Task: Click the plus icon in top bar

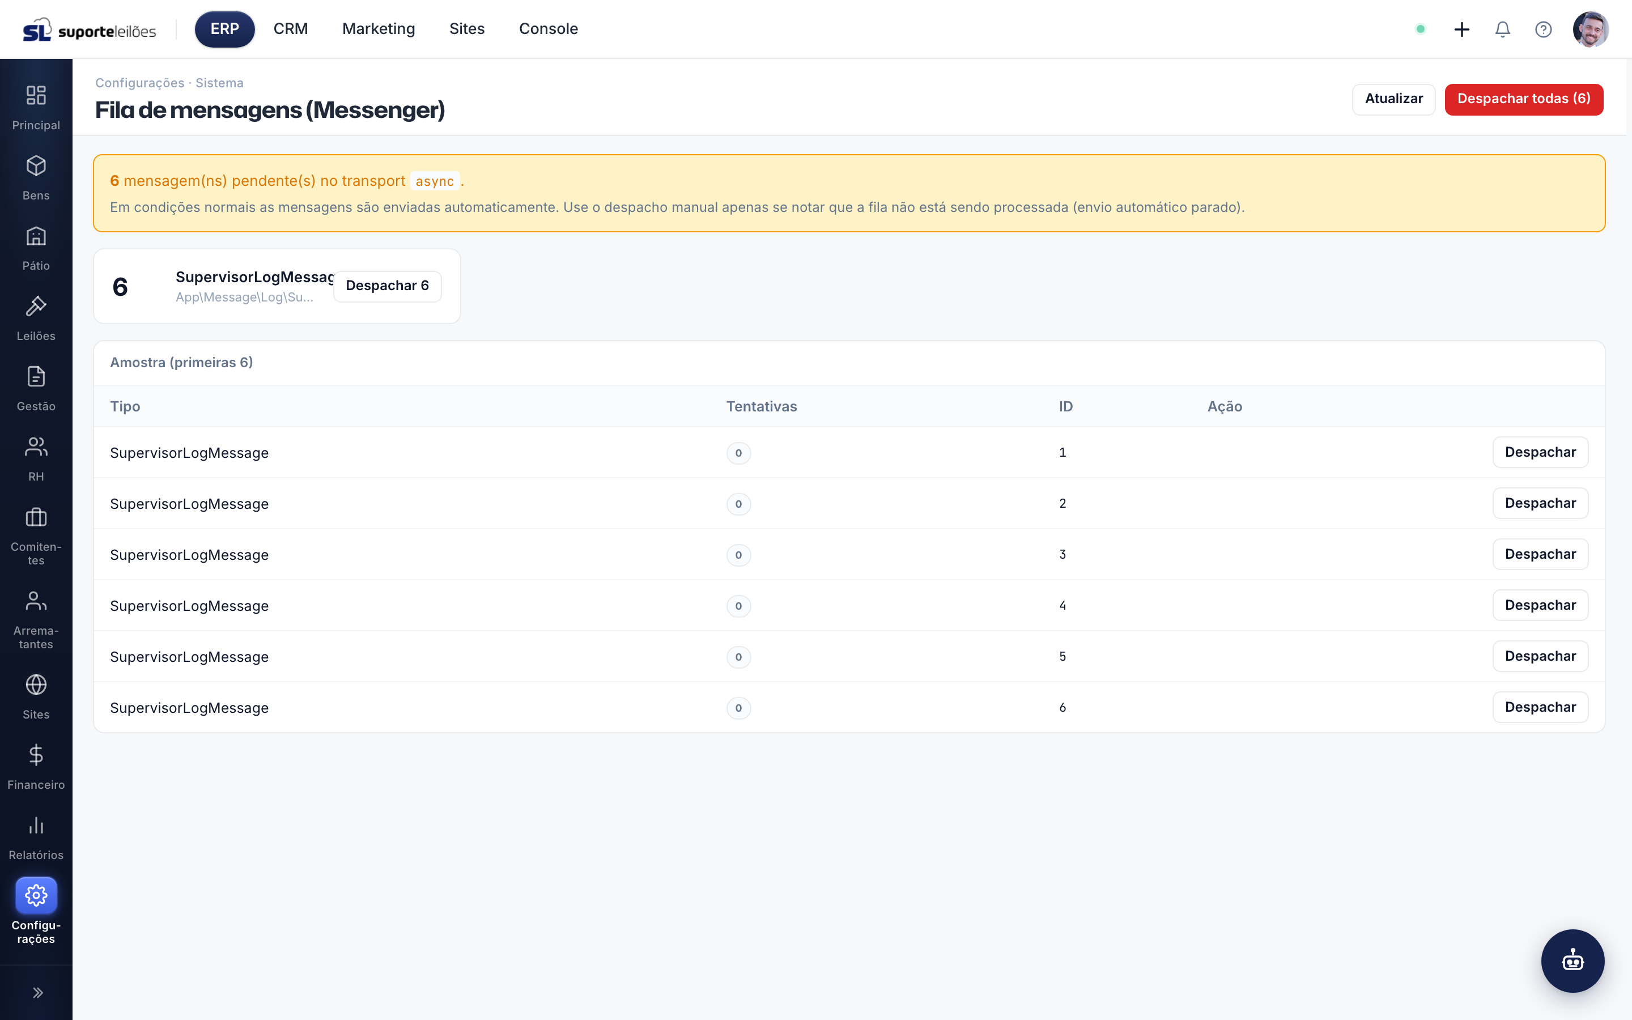Action: coord(1461,29)
